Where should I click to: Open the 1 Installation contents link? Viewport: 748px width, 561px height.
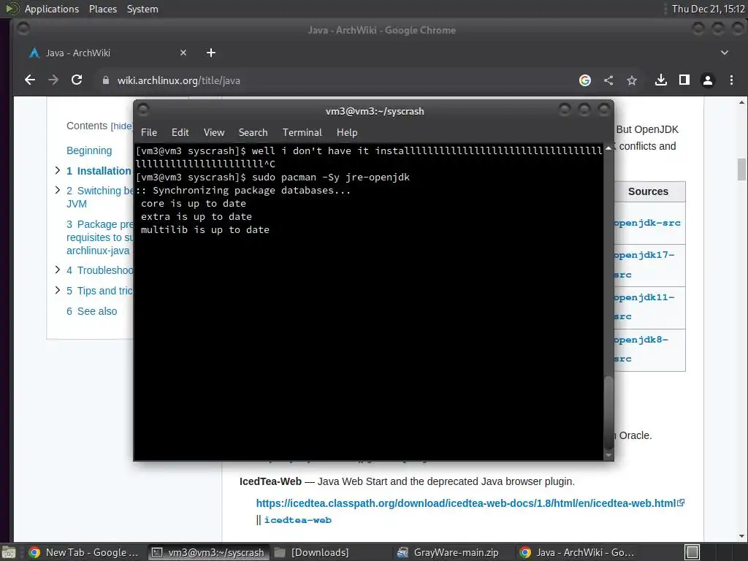point(99,171)
